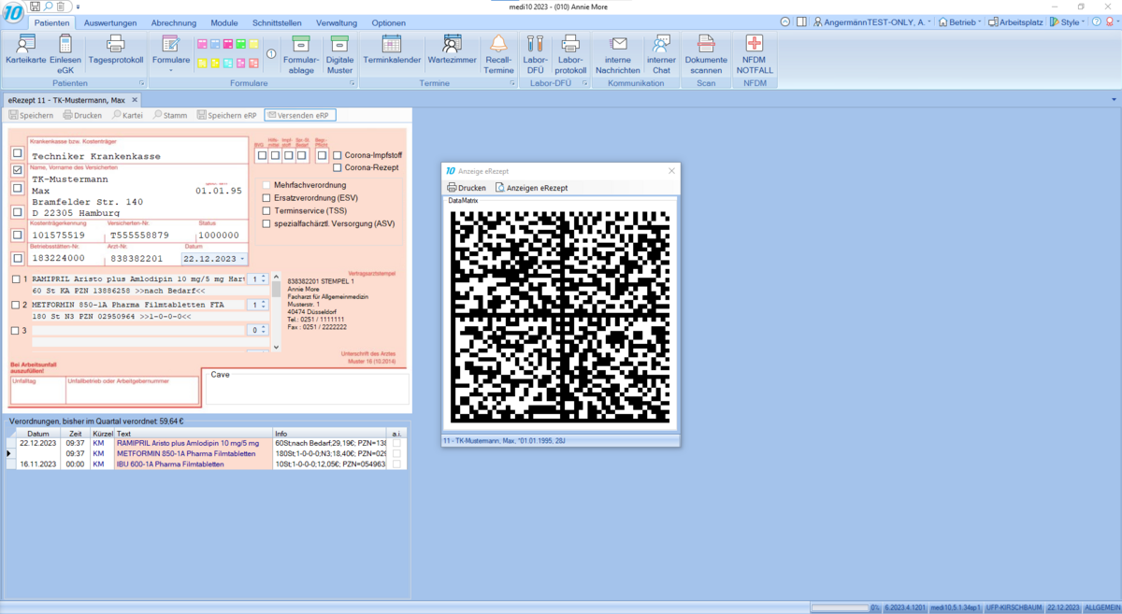Switch to the Auswertungen ribbon tab
The height and width of the screenshot is (614, 1122).
tap(110, 22)
